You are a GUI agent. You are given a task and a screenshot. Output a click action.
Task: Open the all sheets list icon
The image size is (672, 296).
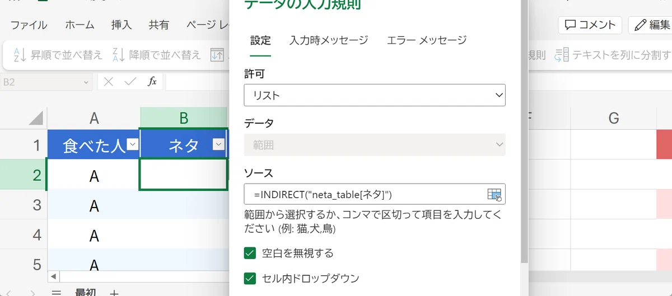[x=56, y=292]
